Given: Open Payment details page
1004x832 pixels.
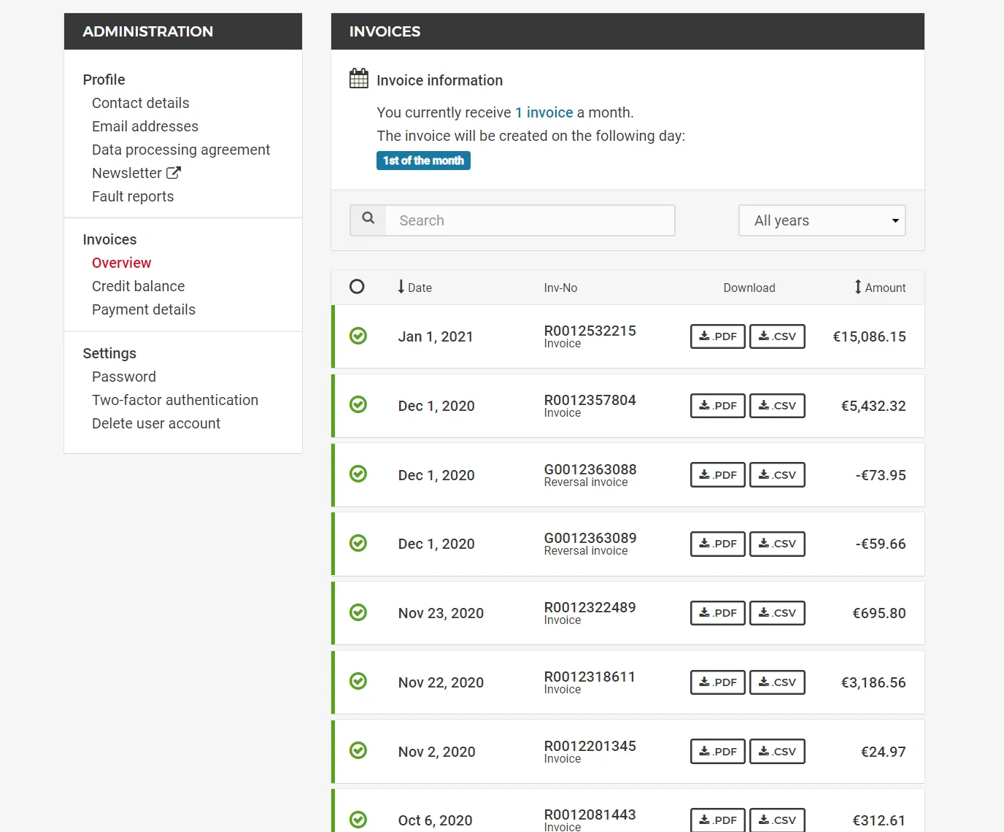Looking at the screenshot, I should pyautogui.click(x=144, y=309).
